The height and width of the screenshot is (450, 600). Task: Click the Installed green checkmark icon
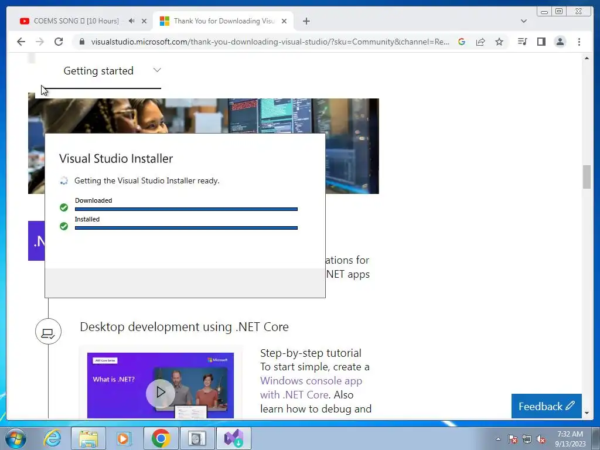(x=64, y=226)
